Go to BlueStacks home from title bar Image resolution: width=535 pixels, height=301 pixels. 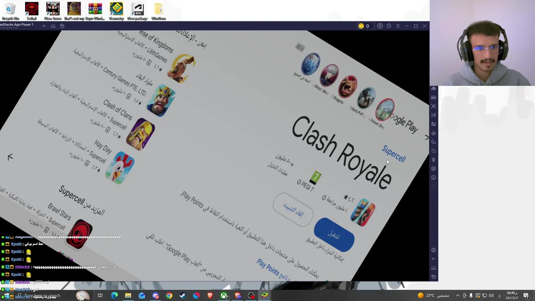click(53, 26)
